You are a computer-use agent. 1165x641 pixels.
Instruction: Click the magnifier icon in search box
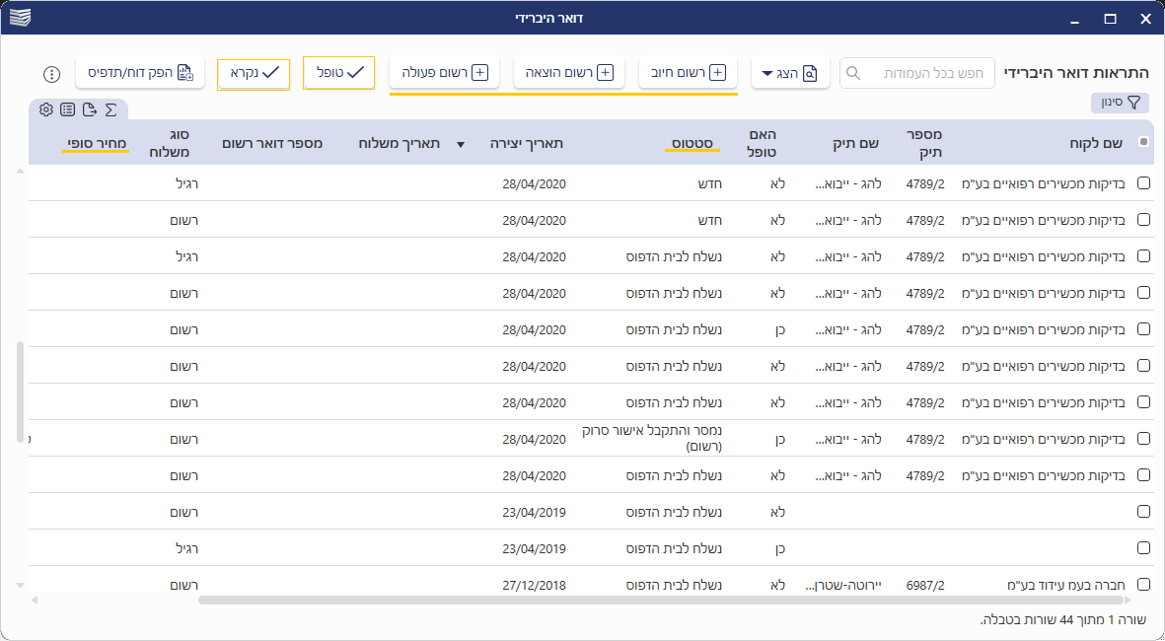click(x=854, y=73)
